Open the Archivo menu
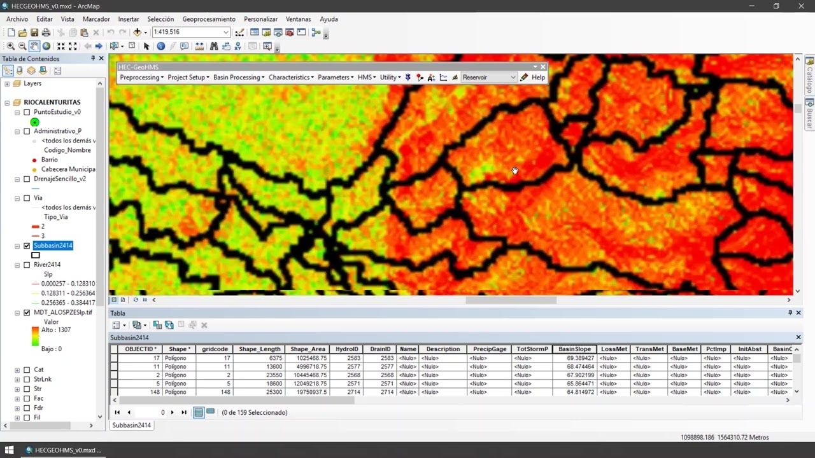This screenshot has height=458, width=815. click(17, 19)
